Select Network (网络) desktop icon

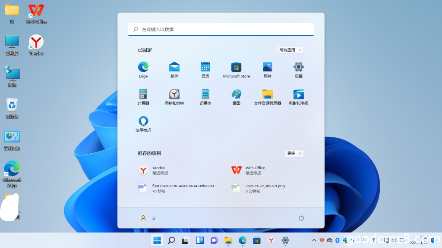(12, 77)
